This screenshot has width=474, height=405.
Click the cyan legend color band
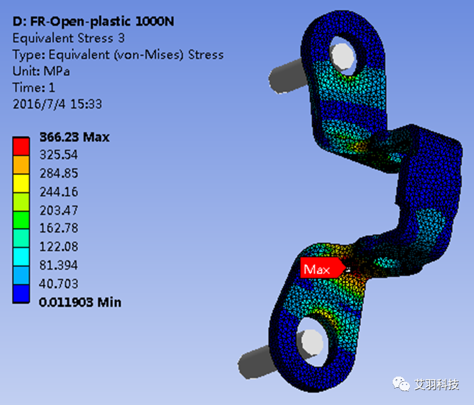coord(21,257)
